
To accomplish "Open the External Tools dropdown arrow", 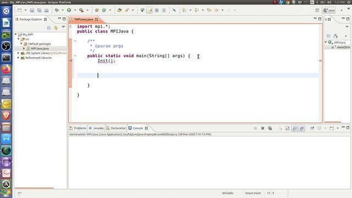I will click(87, 10).
